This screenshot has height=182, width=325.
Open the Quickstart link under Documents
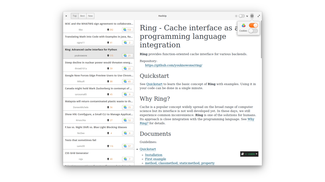[x=148, y=149]
